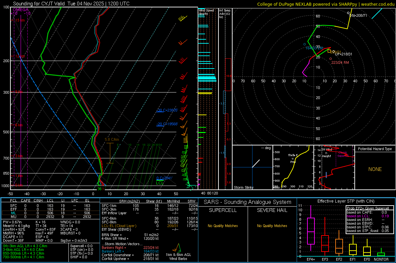This screenshot has height=263, width=396.
Task: Click the 'SR Wind v. Height' inset label
Action: click(327, 153)
